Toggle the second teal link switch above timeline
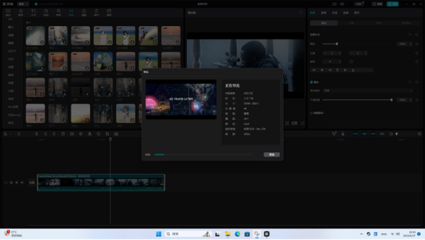The width and height of the screenshot is (425, 240). click(x=364, y=134)
